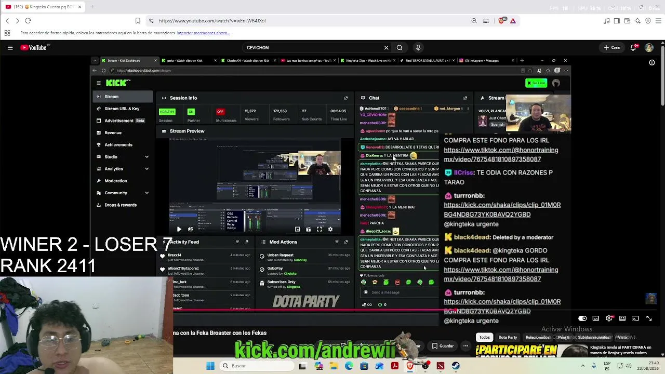Pop out the Mod Actions panel
Viewport: 665px width, 374px height.
pyautogui.click(x=346, y=242)
